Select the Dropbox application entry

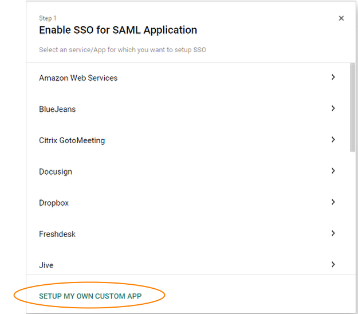(x=54, y=203)
